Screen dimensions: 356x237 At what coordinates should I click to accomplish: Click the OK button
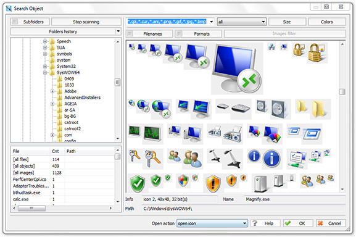pos(298,223)
